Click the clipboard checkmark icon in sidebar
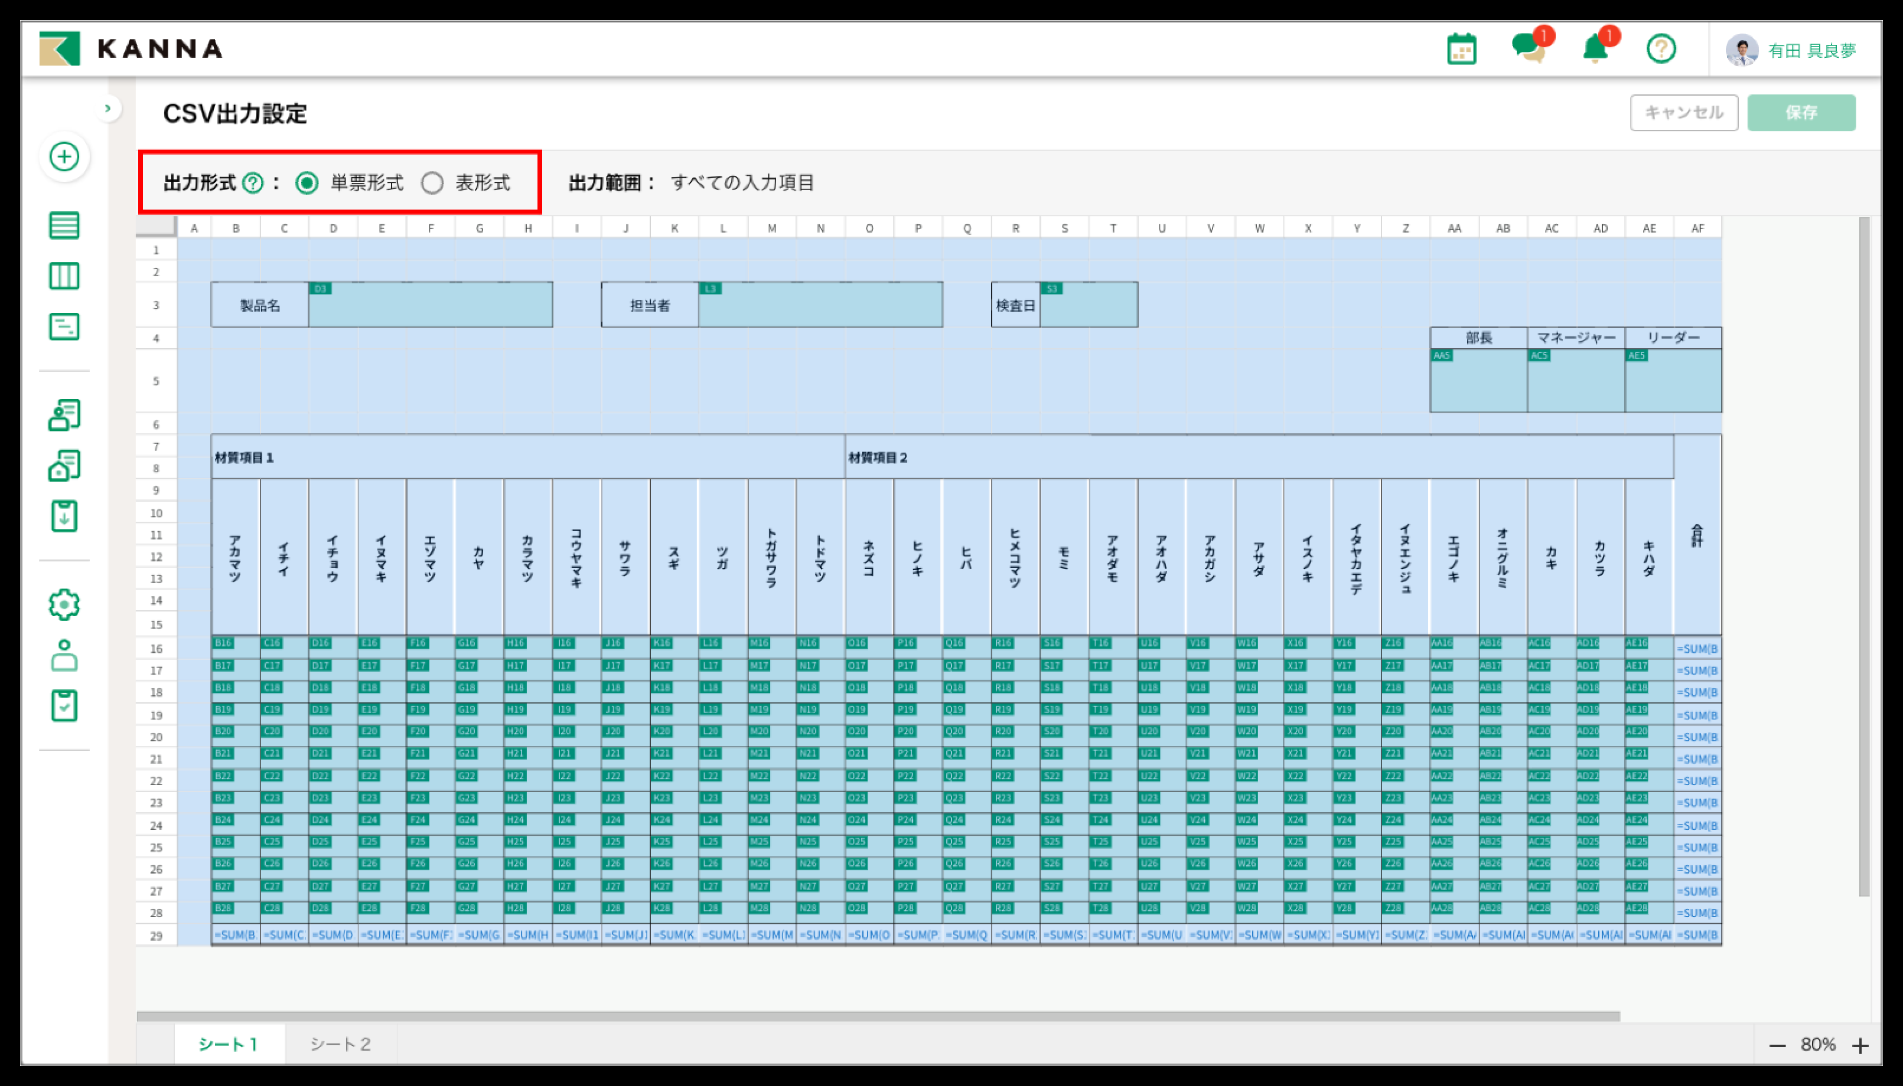 coord(65,704)
